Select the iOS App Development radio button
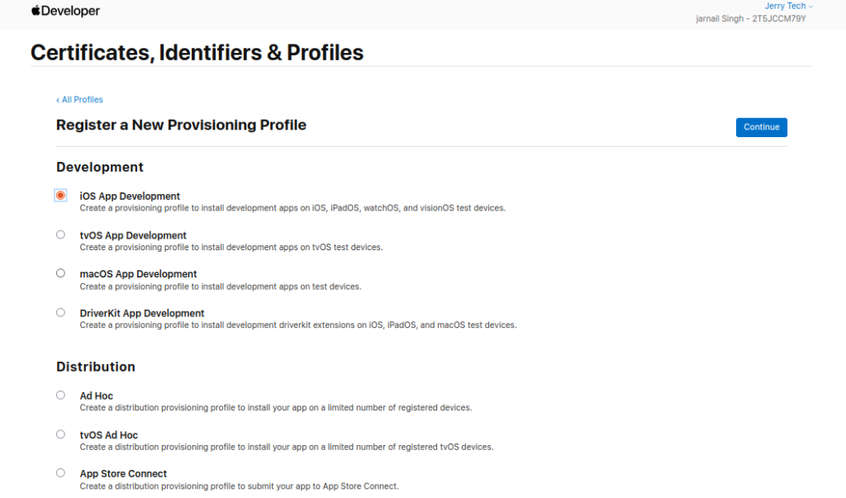Image resolution: width=846 pixels, height=498 pixels. point(60,195)
